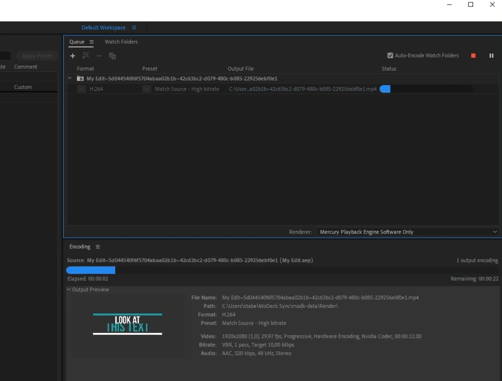Open the Show Preset Browser settings icon
The width and height of the screenshot is (502, 381).
(86, 56)
